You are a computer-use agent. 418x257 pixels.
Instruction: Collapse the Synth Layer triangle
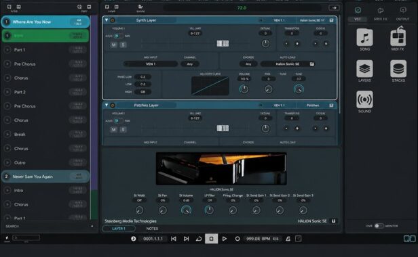(107, 20)
